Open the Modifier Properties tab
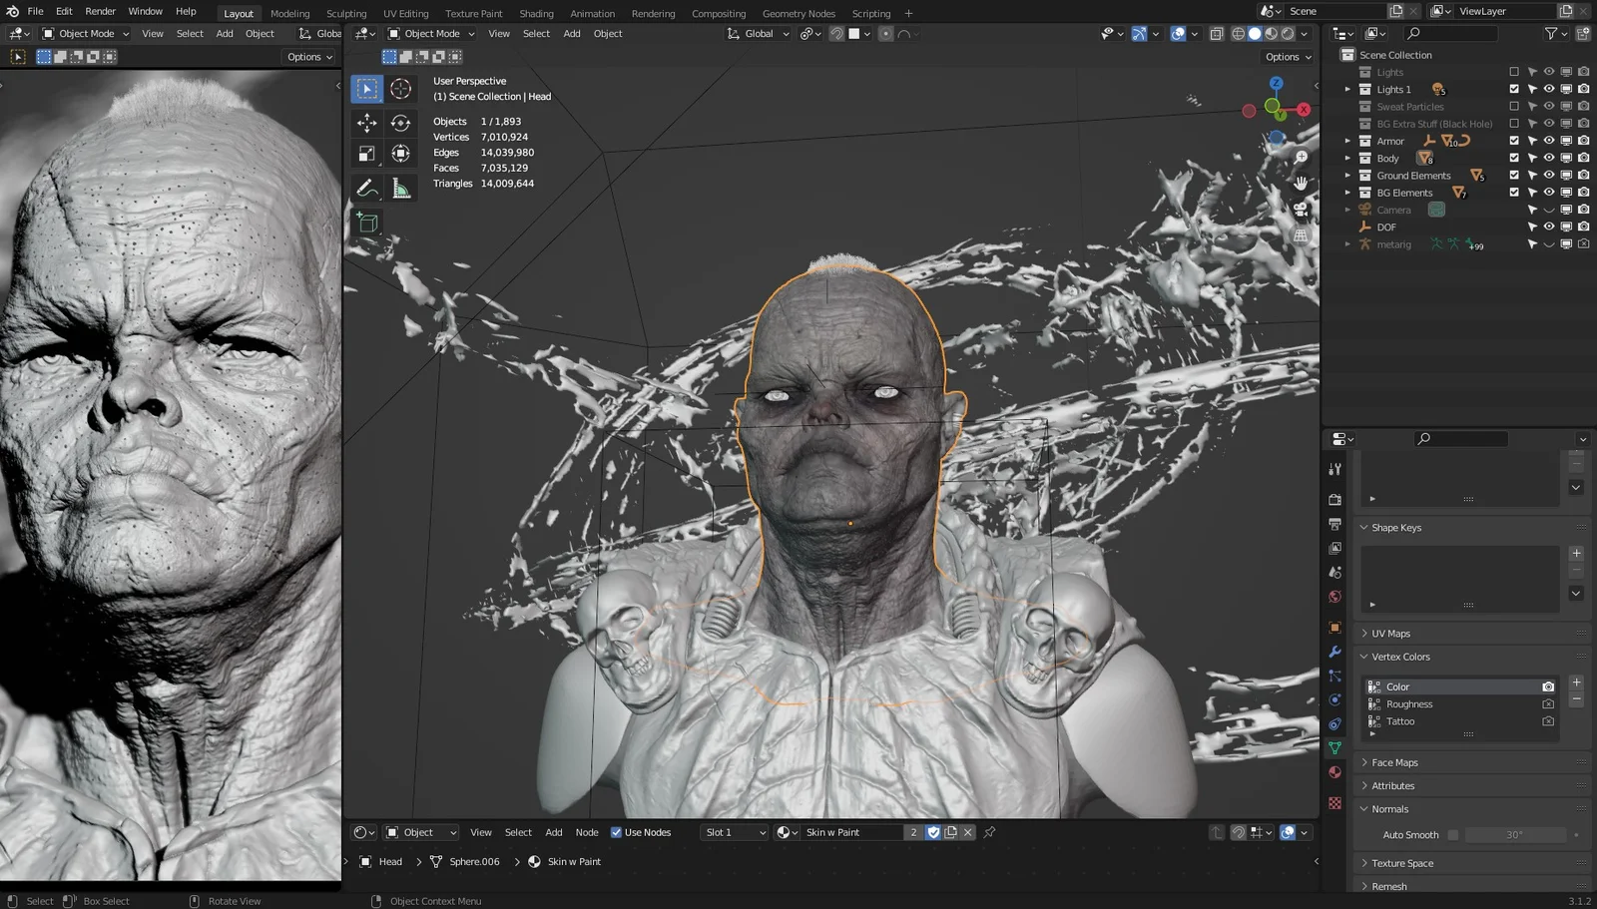Image resolution: width=1597 pixels, height=909 pixels. (1334, 652)
